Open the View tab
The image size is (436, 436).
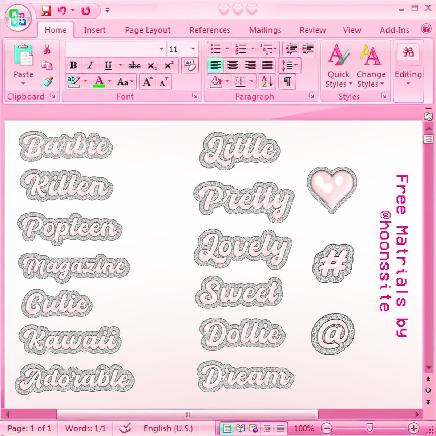352,30
